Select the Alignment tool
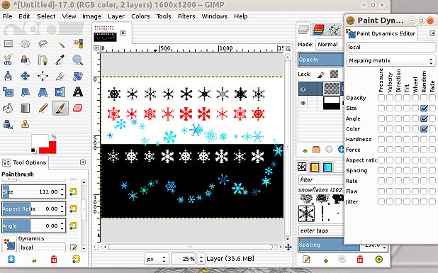This screenshot has height=273, width=438. tap(43, 76)
